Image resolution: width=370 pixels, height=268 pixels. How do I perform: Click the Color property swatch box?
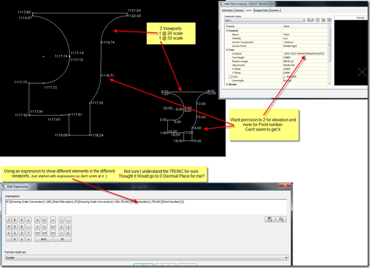pyautogui.click(x=284, y=76)
